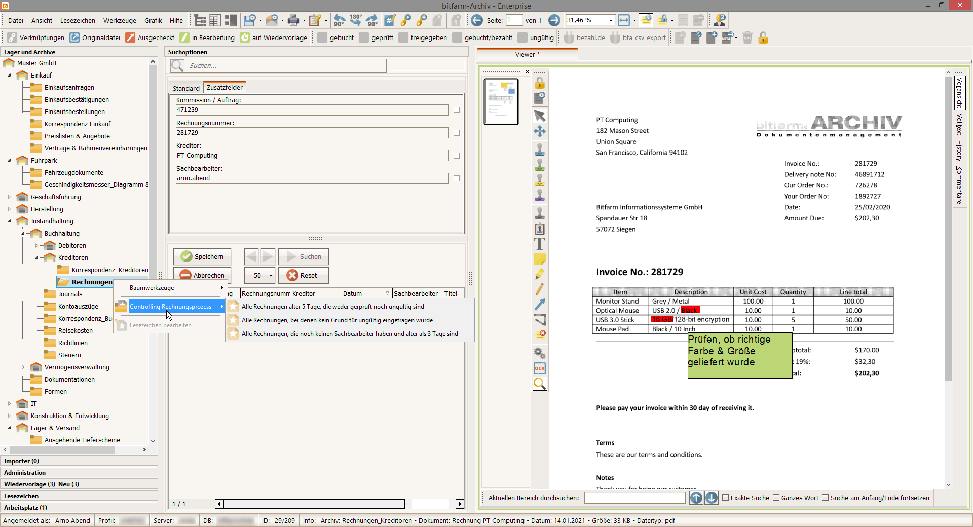This screenshot has width=973, height=527.
Task: Open the magnifier search tool in viewer
Action: tap(540, 384)
